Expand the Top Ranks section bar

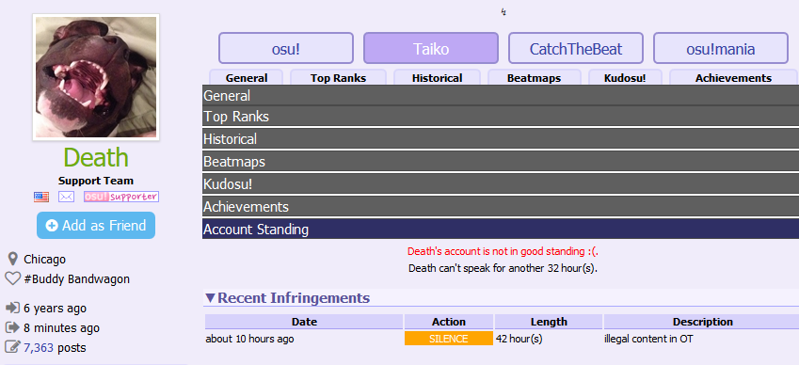coord(501,117)
